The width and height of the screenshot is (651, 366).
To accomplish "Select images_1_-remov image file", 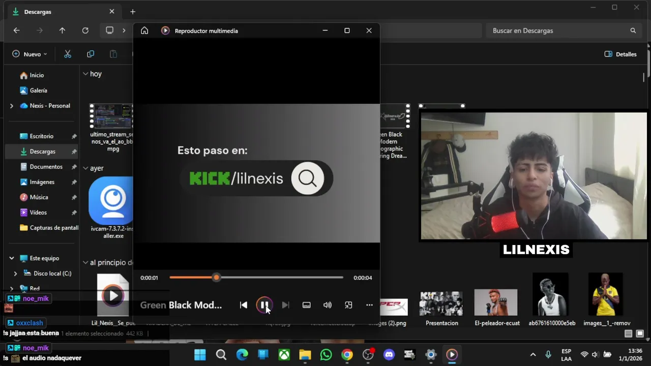I will pyautogui.click(x=606, y=300).
